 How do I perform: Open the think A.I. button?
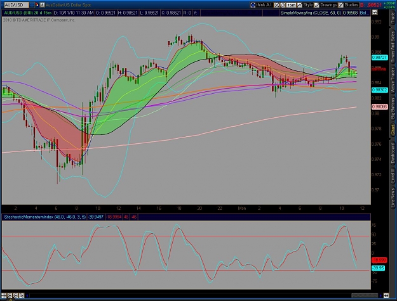tap(262, 5)
